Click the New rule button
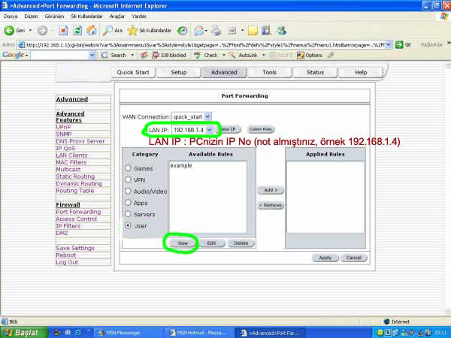Viewport: 451px width, 338px height. coord(183,243)
